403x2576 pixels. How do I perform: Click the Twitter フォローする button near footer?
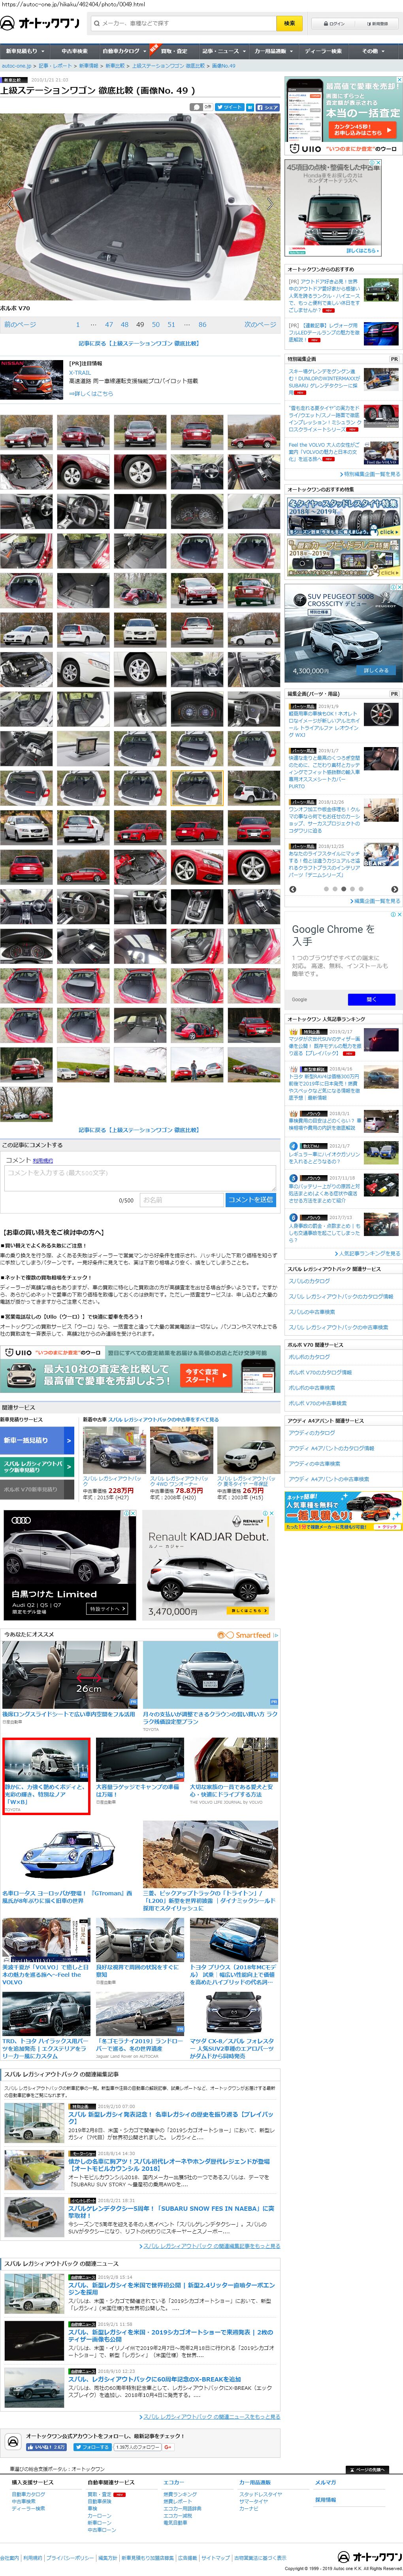pos(93,2447)
